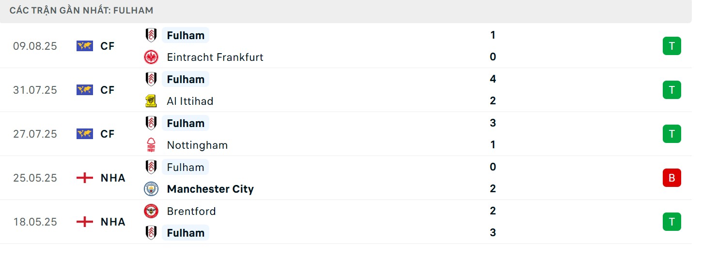Click the 4 score of Fulham vs Al Ittihad
Viewport: 702px width, 255px height.
pos(493,79)
